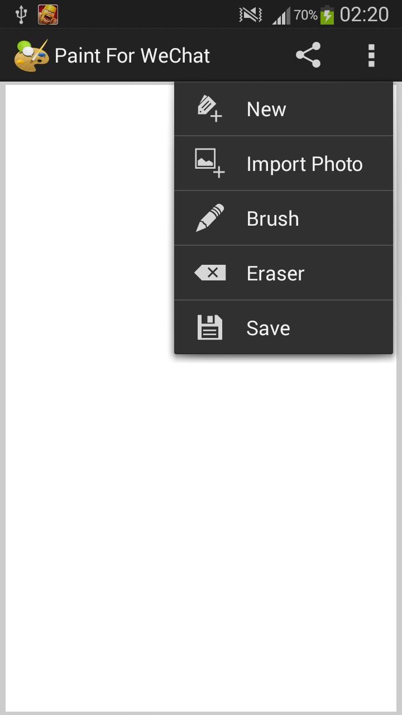This screenshot has width=402, height=715.
Task: Open the overflow menu
Action: point(371,55)
